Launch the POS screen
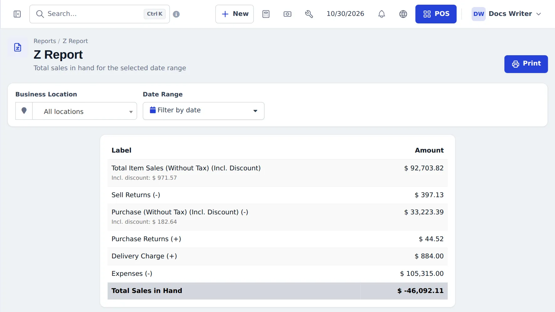 pyautogui.click(x=436, y=14)
